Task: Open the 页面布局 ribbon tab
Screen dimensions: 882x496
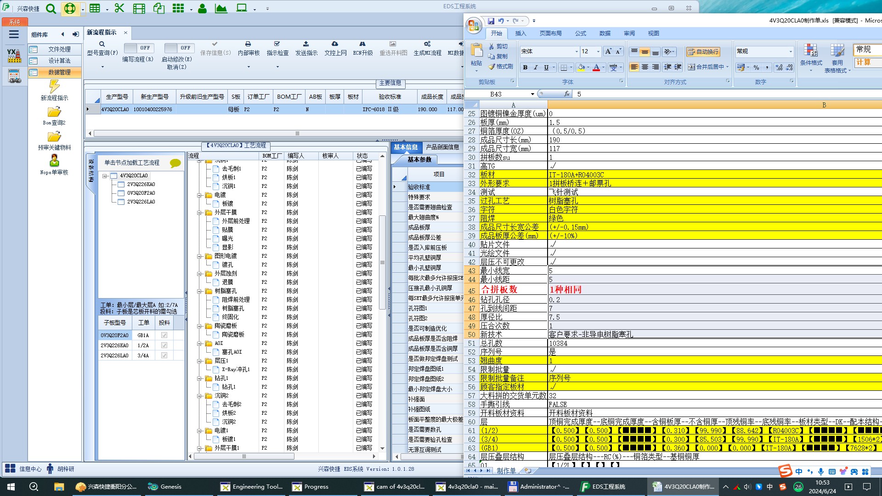Action: (550, 34)
